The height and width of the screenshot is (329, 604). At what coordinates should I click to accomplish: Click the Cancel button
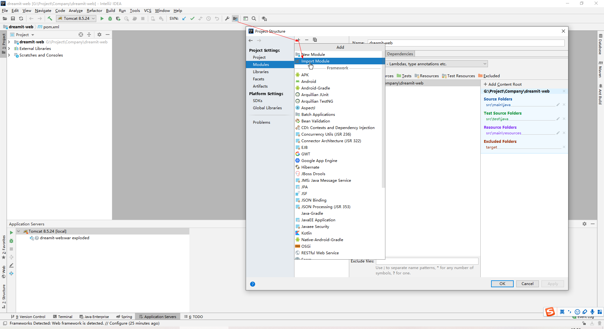[x=528, y=284]
